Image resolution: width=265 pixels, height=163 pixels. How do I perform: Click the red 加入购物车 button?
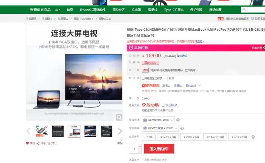coord(159,149)
